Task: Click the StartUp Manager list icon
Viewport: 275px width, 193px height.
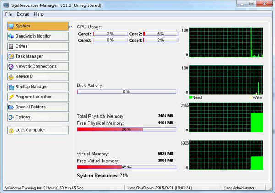Action: click(x=11, y=87)
